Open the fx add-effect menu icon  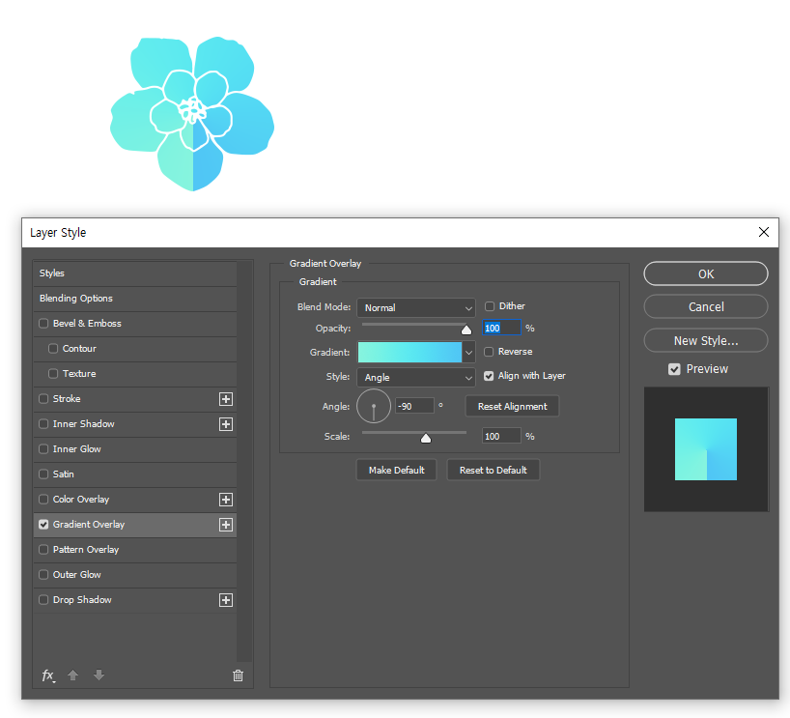pos(48,675)
